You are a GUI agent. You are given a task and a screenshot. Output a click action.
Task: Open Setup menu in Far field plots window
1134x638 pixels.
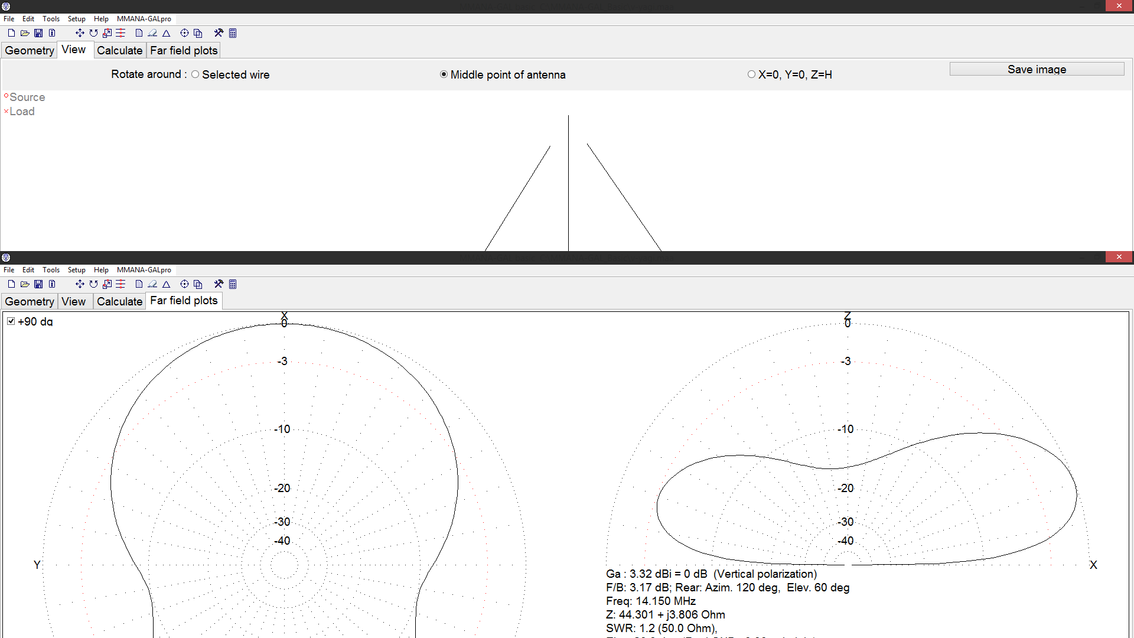click(77, 270)
